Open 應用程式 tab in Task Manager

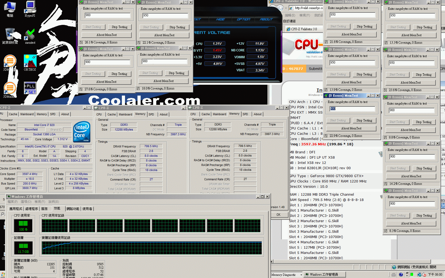click(x=16, y=209)
